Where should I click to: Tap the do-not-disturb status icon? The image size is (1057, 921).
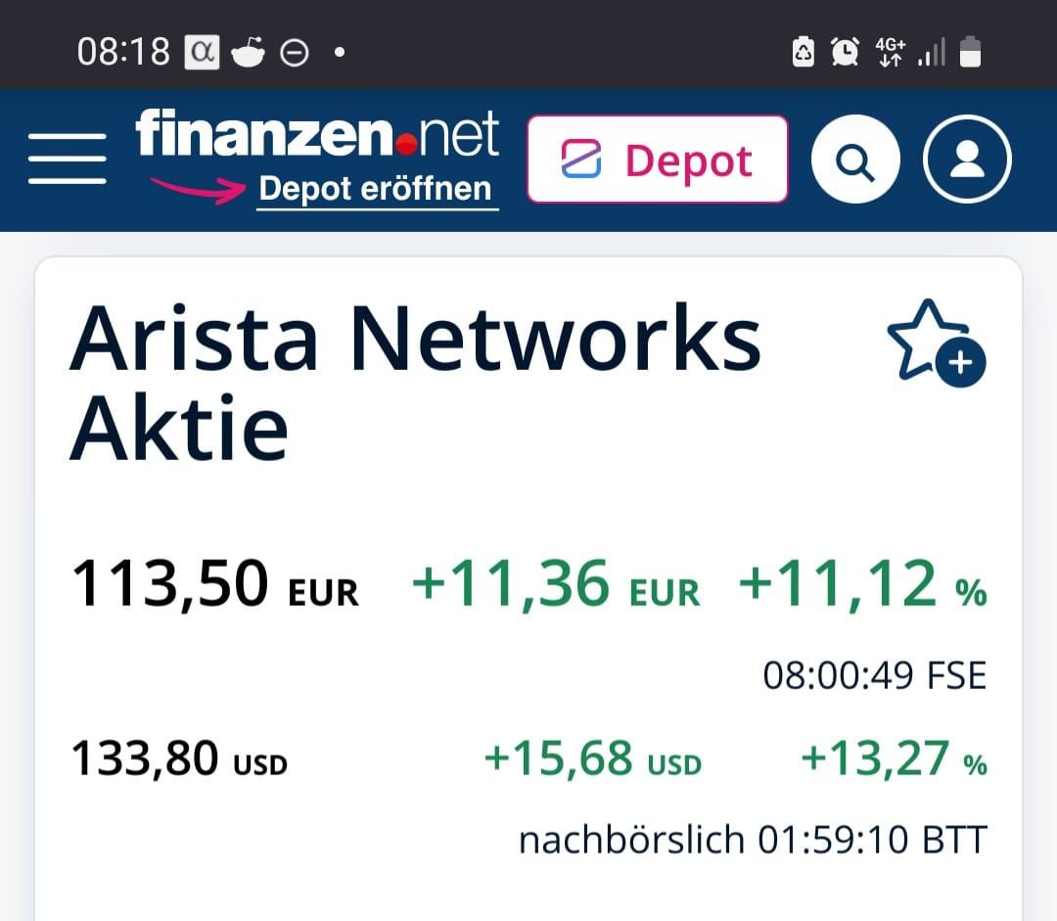(x=295, y=53)
